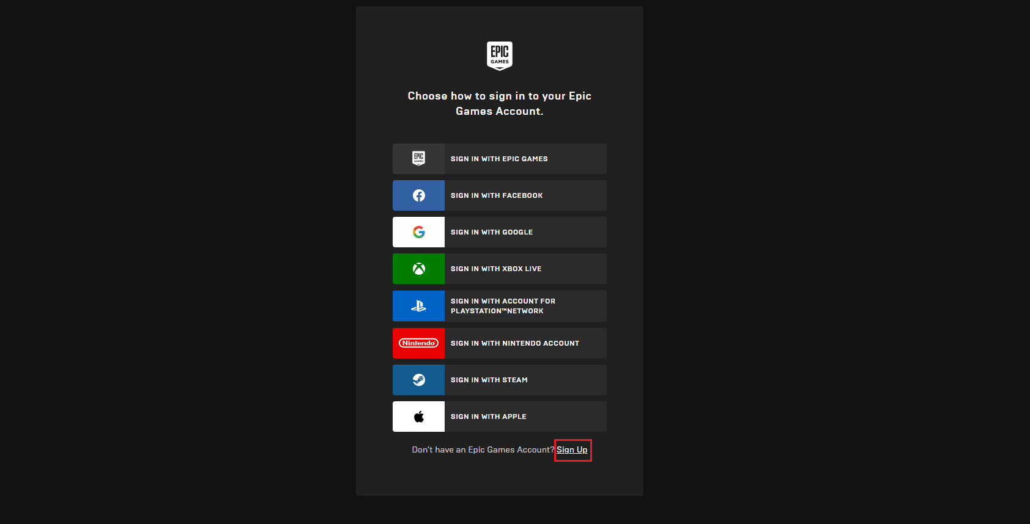The image size is (1030, 524).
Task: Click the 'Choose how to sign in' heading
Action: tap(500, 104)
